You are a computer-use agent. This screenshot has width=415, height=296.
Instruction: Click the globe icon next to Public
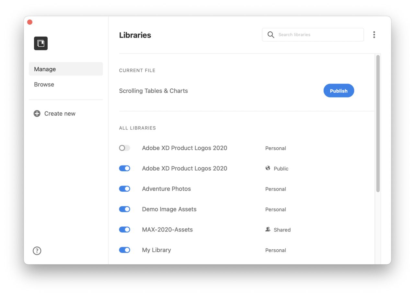(x=268, y=168)
